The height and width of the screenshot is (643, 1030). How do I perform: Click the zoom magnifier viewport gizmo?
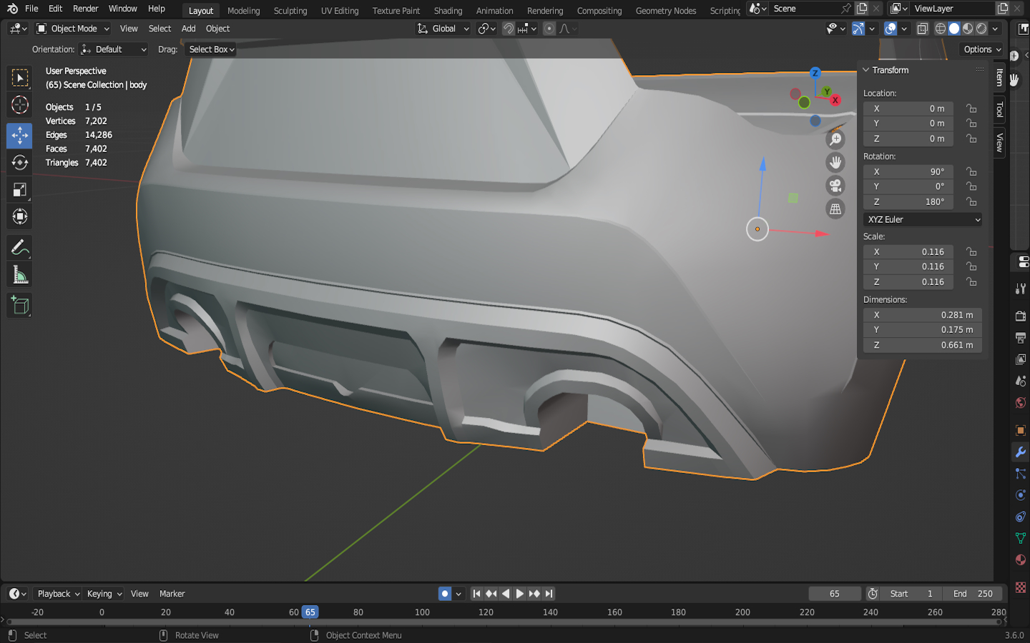point(835,139)
